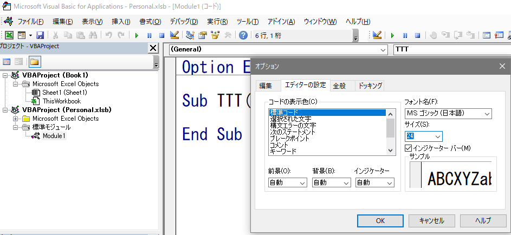
Task: Open the サイズ font size dropdown
Action: [438, 136]
